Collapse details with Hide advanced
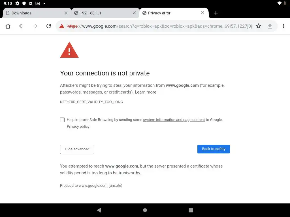This screenshot has height=217, width=290. (77, 149)
